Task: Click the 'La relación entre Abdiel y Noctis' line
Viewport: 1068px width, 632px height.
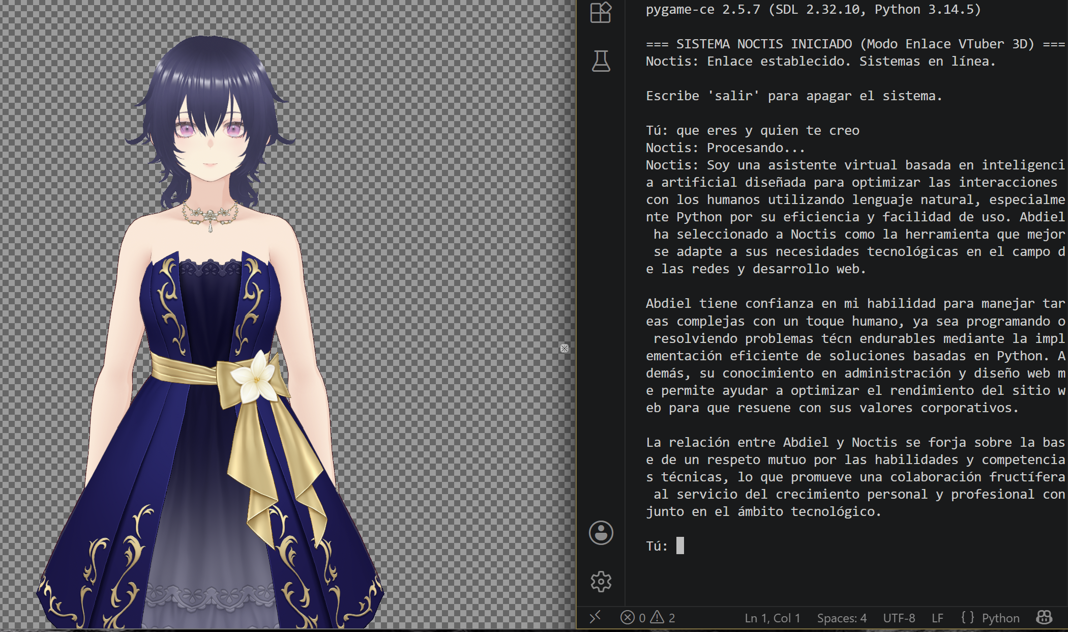Action: point(855,442)
